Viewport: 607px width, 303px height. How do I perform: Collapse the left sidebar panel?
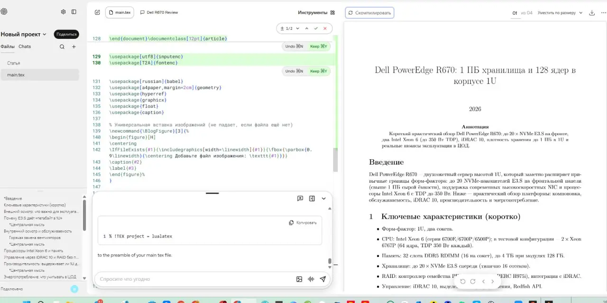[x=74, y=12]
